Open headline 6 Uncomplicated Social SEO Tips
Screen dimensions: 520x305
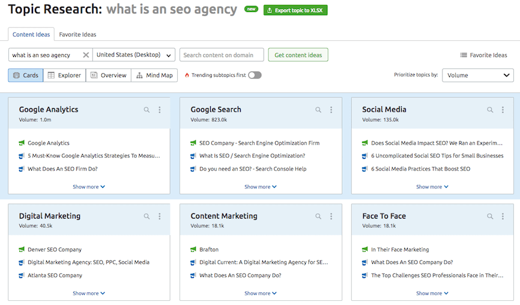pos(437,156)
